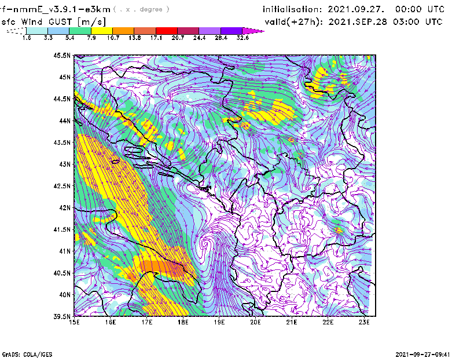Click the 44.5N latitude label
This screenshot has width=463, height=358.
(62, 98)
